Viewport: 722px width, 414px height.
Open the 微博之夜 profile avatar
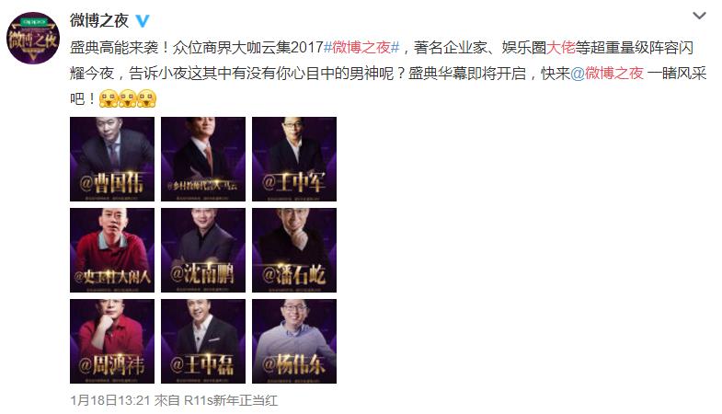pyautogui.click(x=33, y=39)
